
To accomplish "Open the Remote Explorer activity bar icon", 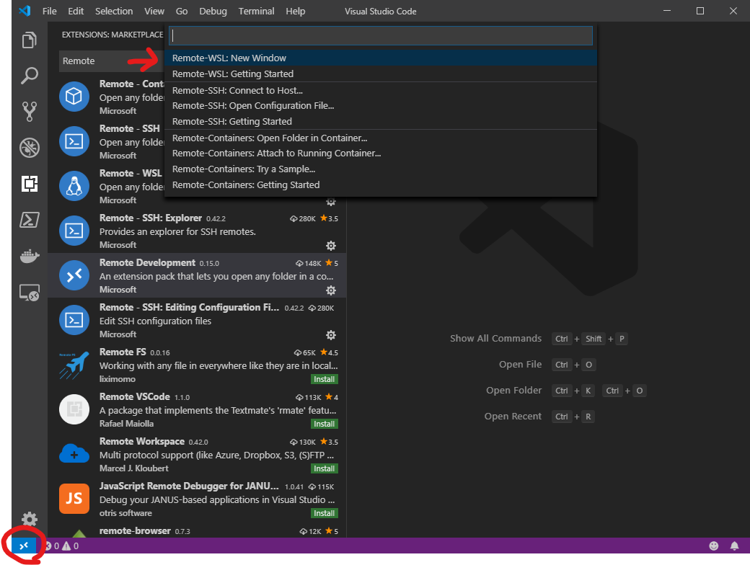I will click(x=29, y=293).
